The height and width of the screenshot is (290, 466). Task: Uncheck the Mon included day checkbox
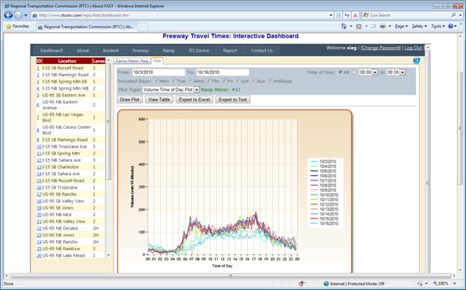pyautogui.click(x=157, y=81)
